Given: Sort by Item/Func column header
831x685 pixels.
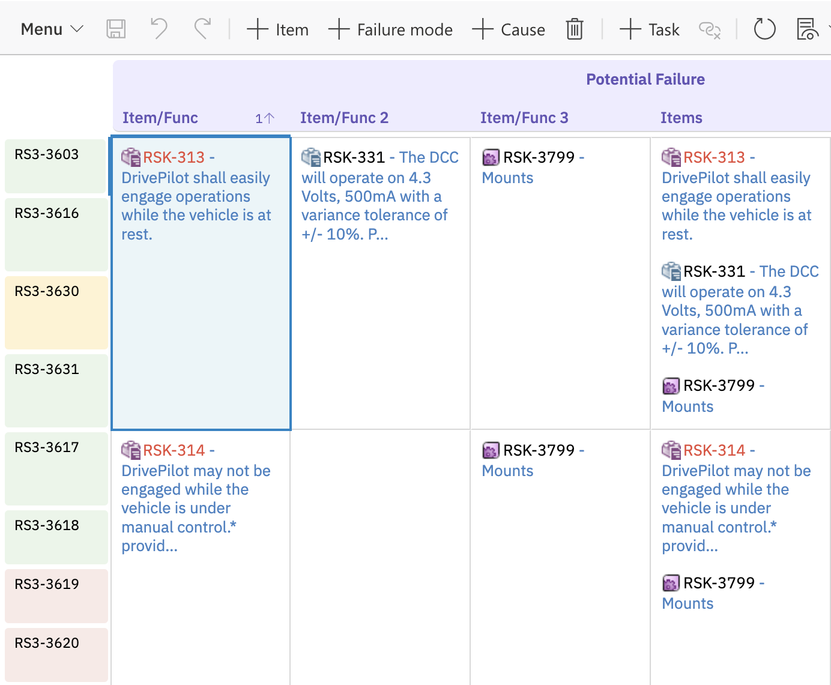Looking at the screenshot, I should tap(160, 118).
